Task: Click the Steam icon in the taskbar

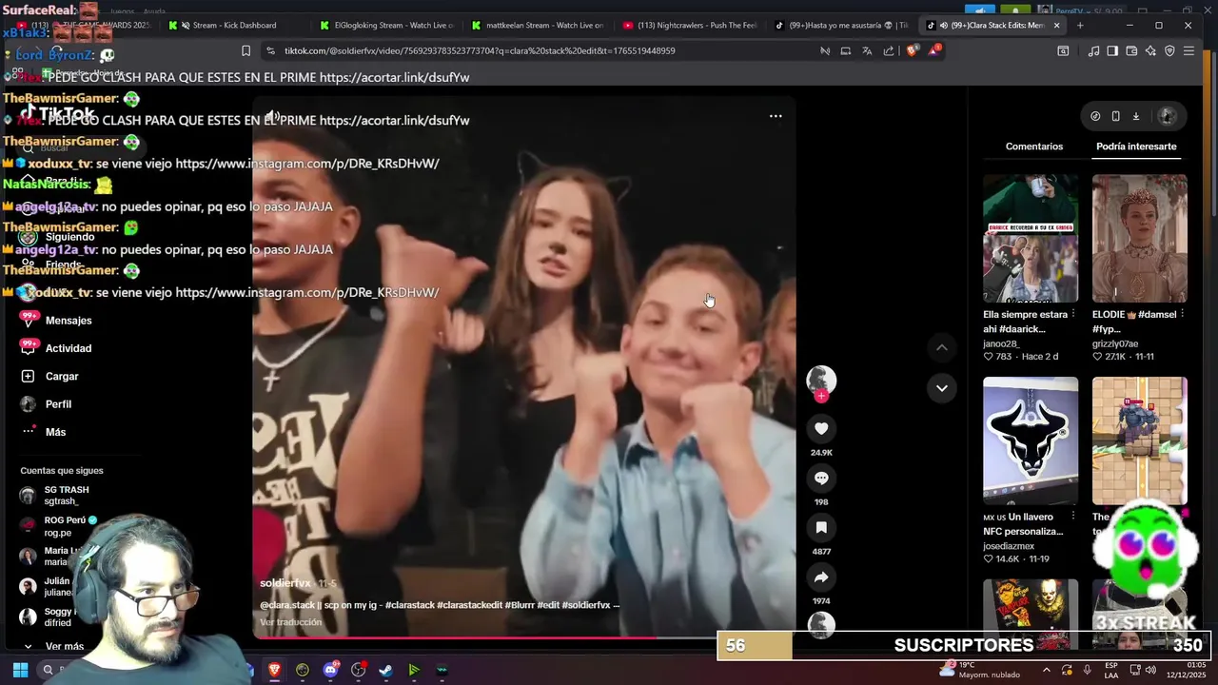Action: coord(385,670)
